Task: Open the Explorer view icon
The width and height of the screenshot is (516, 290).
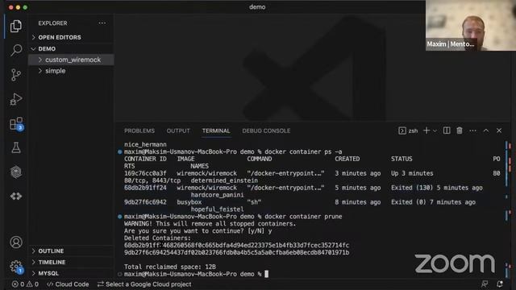Action: [16, 26]
